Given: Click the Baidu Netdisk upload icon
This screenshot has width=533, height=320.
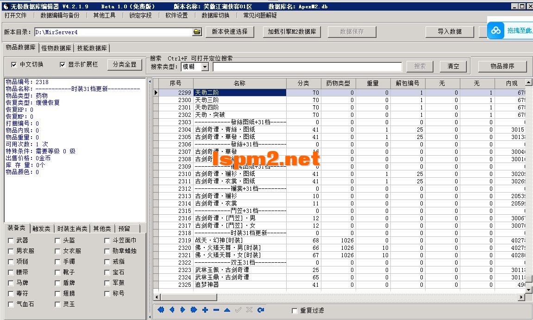Looking at the screenshot, I should 496,30.
